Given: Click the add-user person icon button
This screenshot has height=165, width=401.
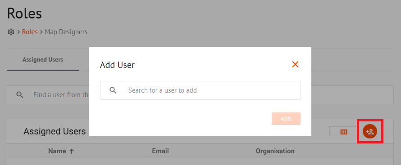Looking at the screenshot, I should [x=370, y=132].
